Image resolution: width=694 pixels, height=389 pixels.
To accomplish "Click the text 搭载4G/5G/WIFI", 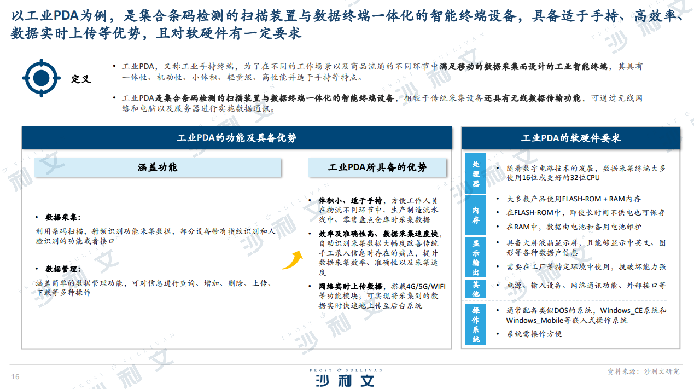I will click(x=418, y=286).
